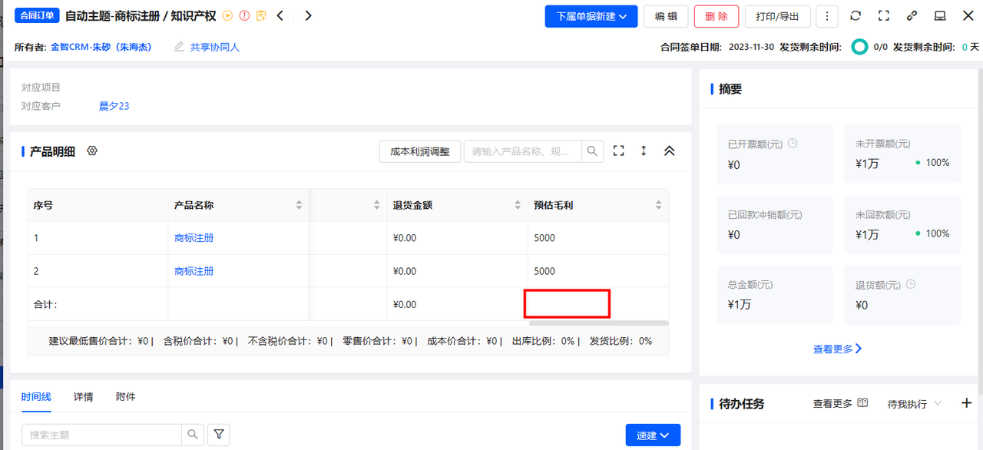
Task: Click the red 删除 button
Action: coord(717,16)
